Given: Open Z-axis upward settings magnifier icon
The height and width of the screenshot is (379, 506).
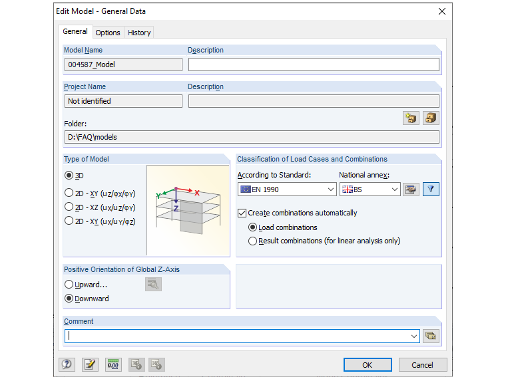Looking at the screenshot, I should (153, 285).
